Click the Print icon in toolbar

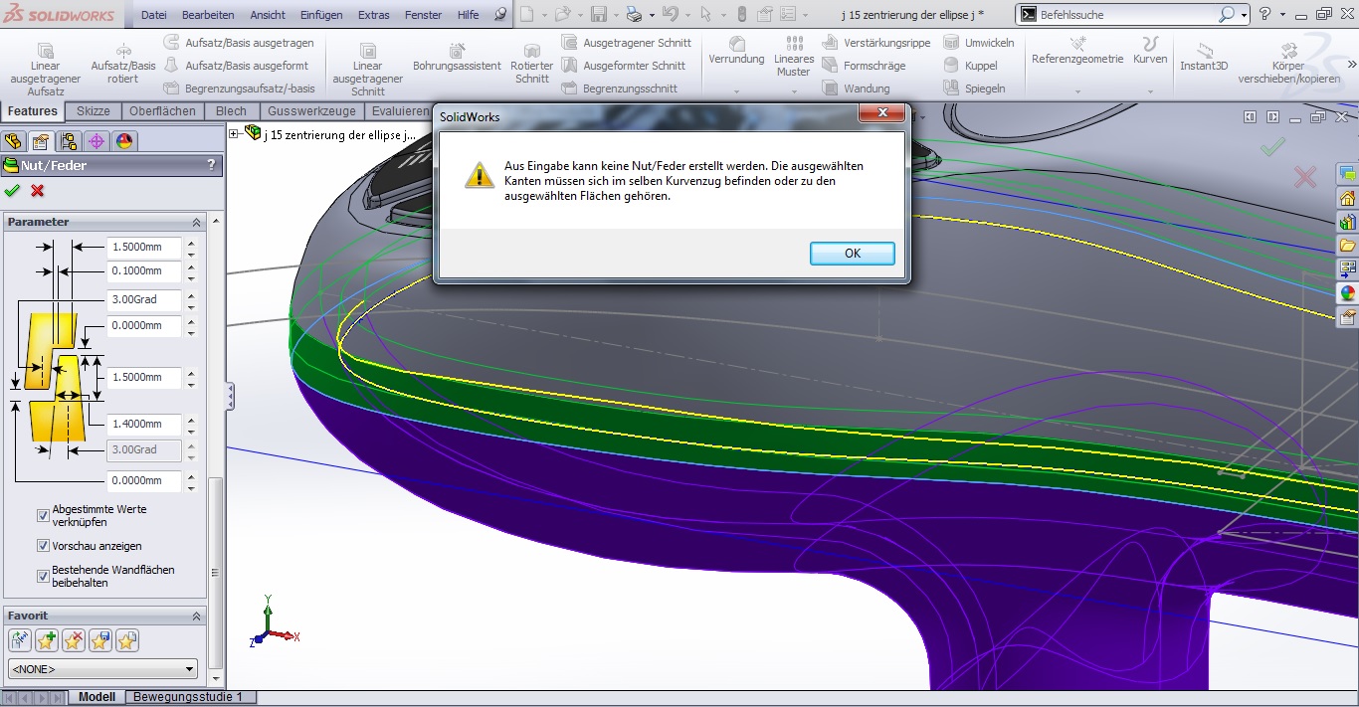pos(634,14)
